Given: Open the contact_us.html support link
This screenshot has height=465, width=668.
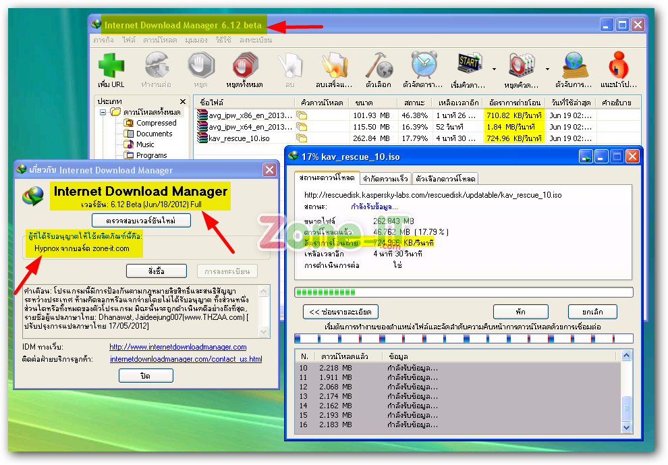Looking at the screenshot, I should pyautogui.click(x=186, y=359).
